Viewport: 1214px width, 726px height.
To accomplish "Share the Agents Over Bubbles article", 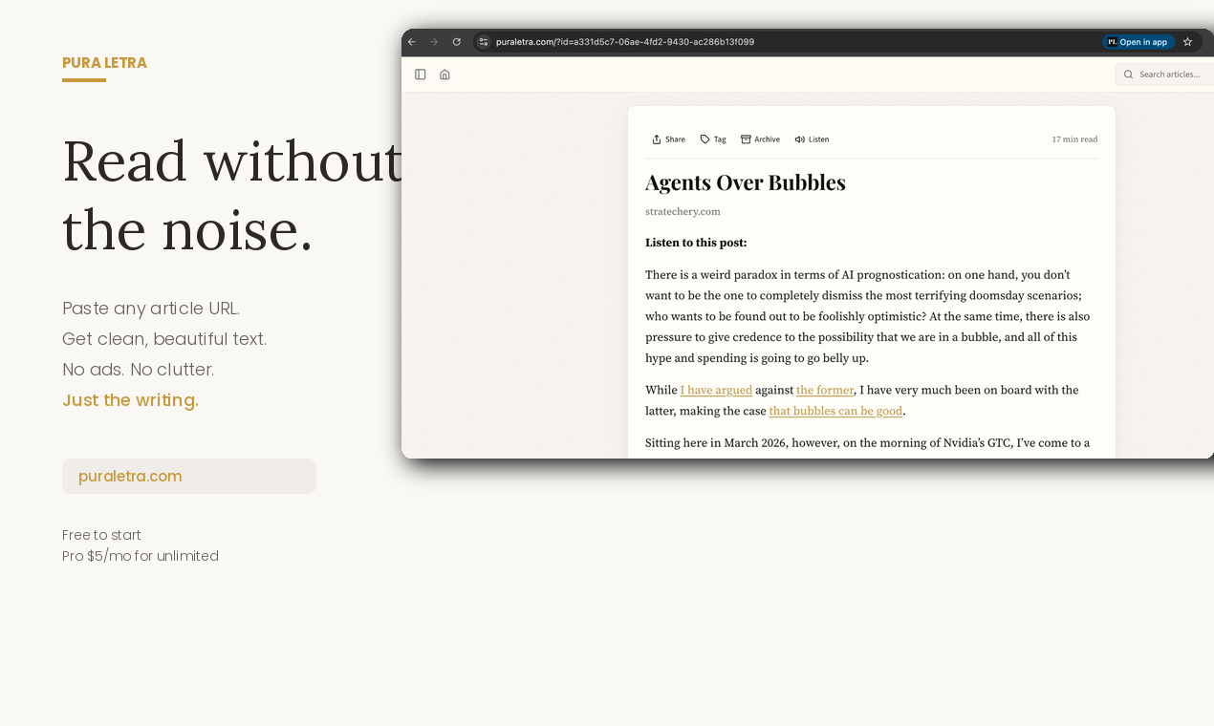I will click(667, 139).
